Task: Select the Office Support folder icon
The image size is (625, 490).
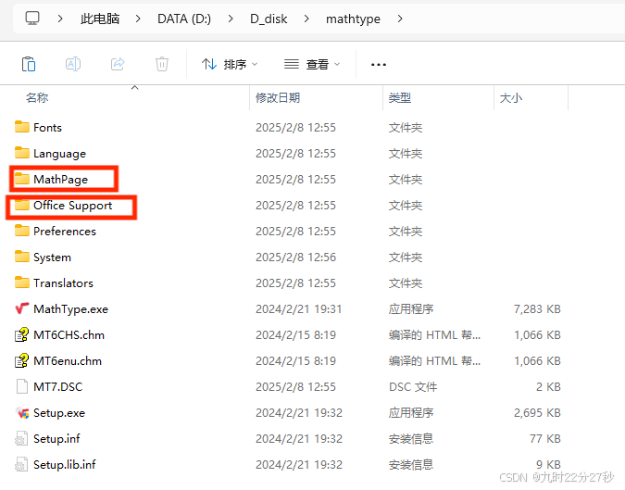Action: pyautogui.click(x=22, y=205)
